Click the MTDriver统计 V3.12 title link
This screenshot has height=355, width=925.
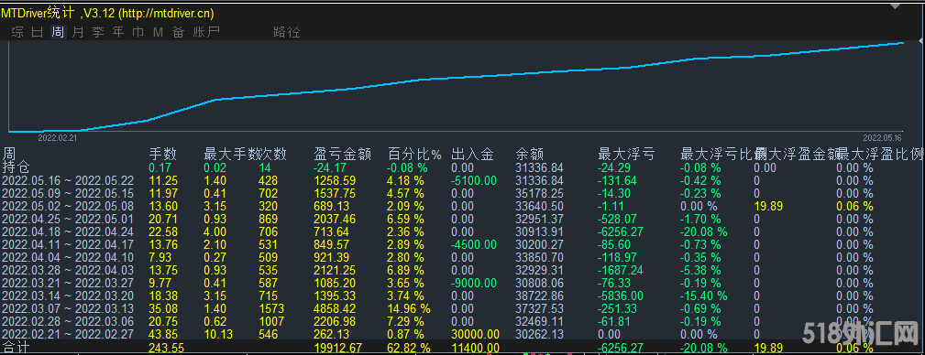107,13
